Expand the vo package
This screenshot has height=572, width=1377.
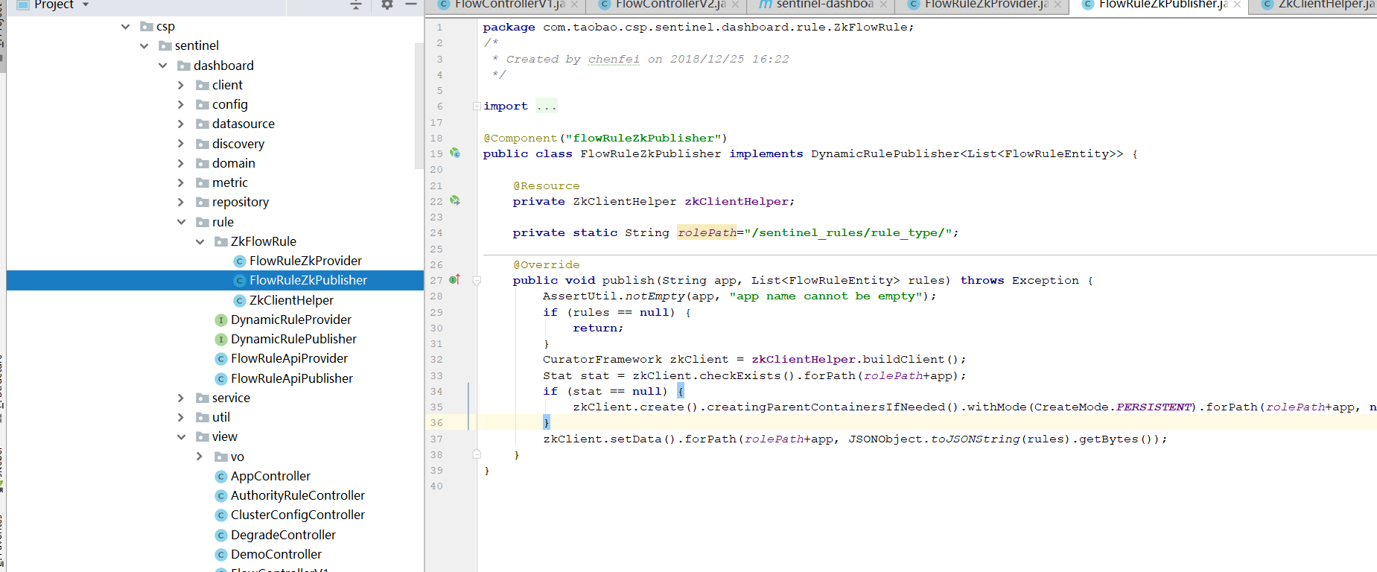coord(200,457)
